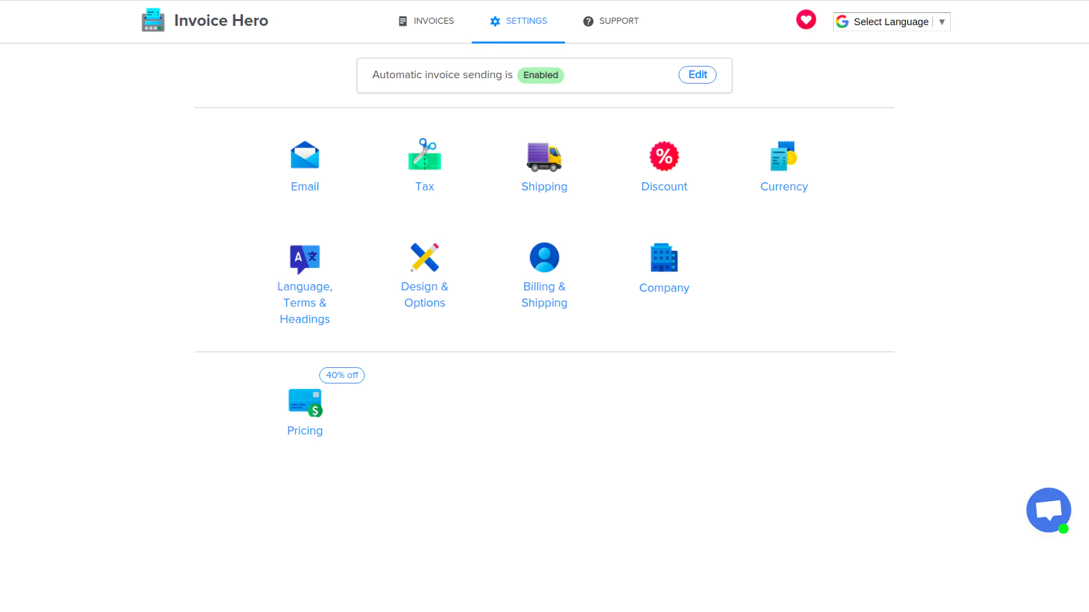Open Currency settings via receipt icon
1089x612 pixels.
(x=783, y=156)
